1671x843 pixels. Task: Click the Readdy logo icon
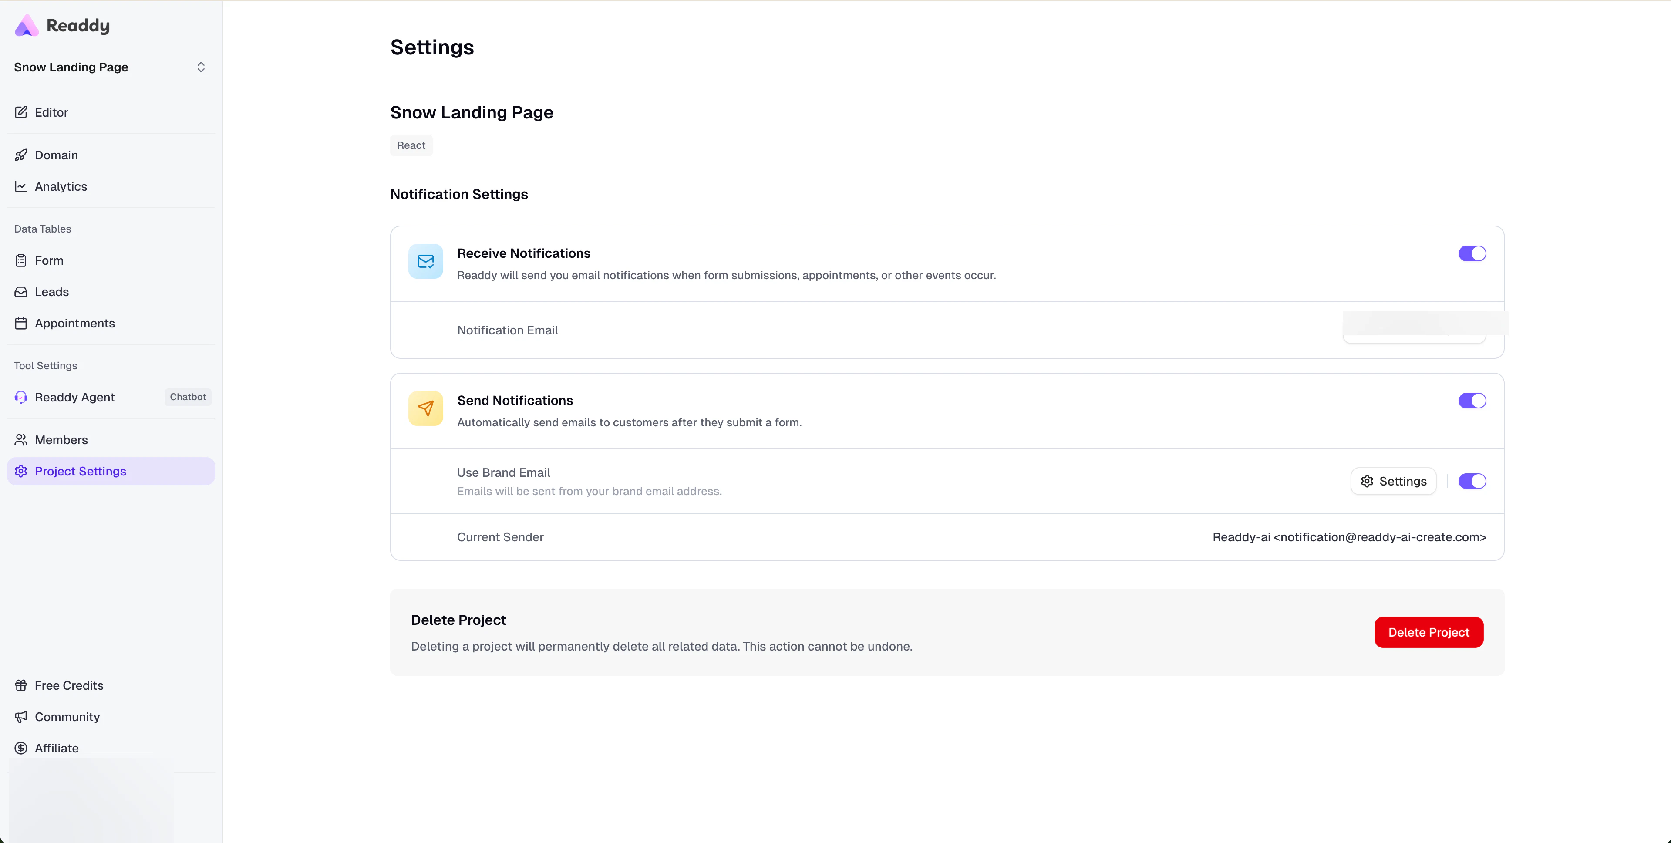pyautogui.click(x=27, y=25)
